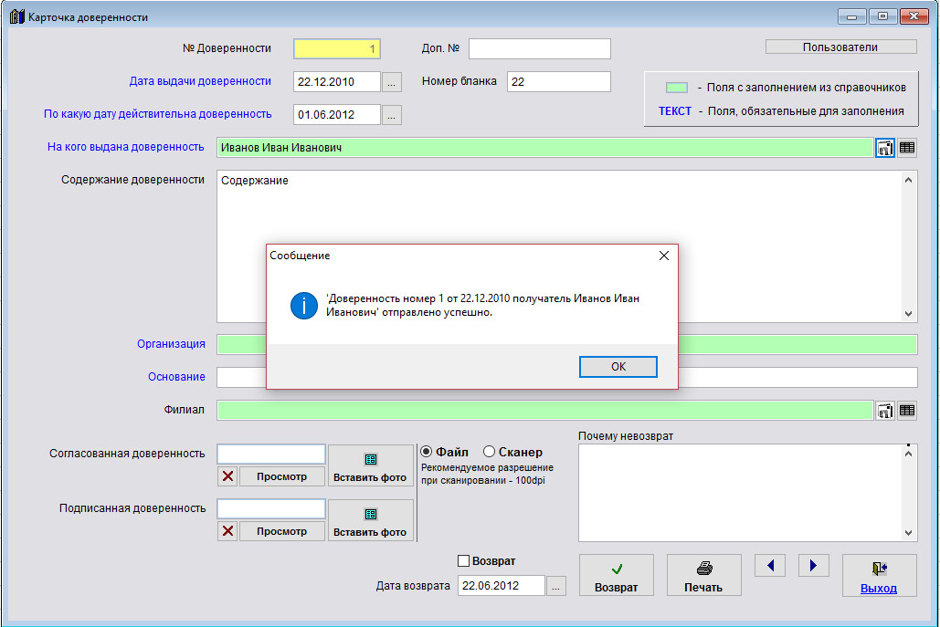
Task: Click the validity end date field 01.06.2012
Action: (x=337, y=115)
